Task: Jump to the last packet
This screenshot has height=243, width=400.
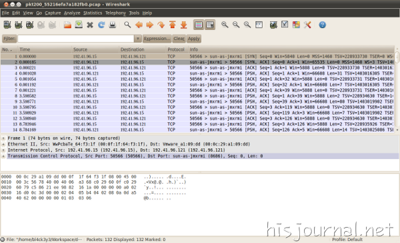Action: tap(184, 25)
